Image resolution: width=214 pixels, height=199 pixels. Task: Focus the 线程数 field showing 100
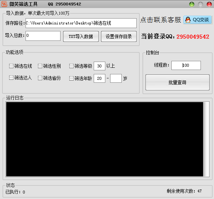click(x=186, y=65)
